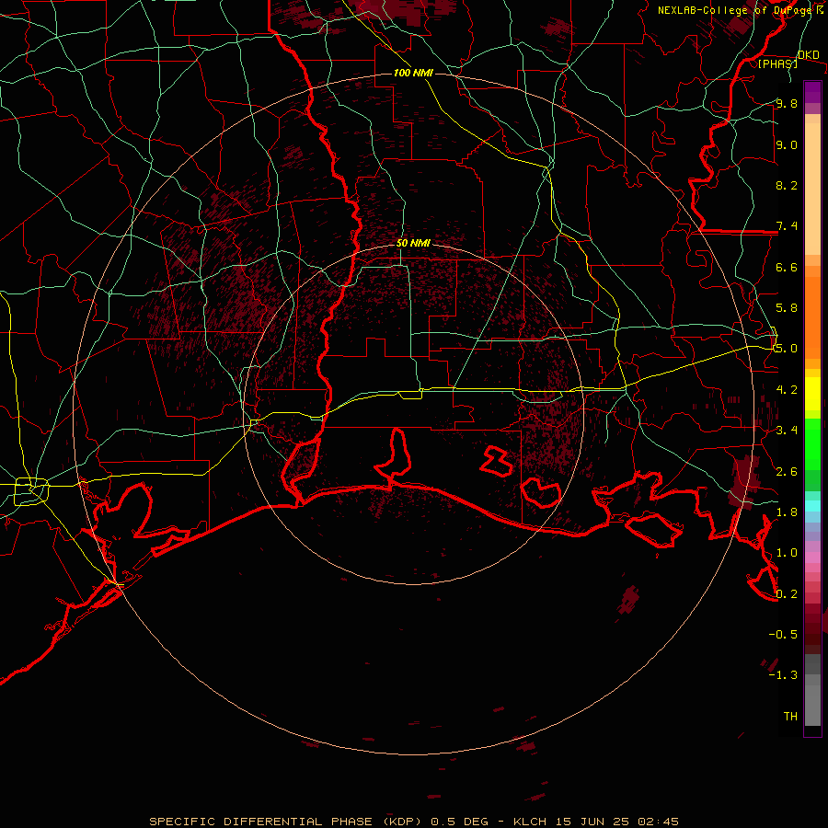Click the 50 NMI range ring label
The width and height of the screenshot is (828, 828).
pyautogui.click(x=413, y=243)
